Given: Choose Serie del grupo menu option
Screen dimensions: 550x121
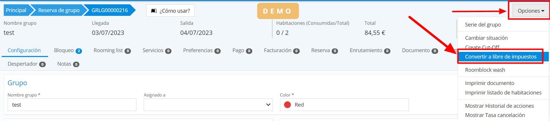Looking at the screenshot, I should pyautogui.click(x=483, y=25).
